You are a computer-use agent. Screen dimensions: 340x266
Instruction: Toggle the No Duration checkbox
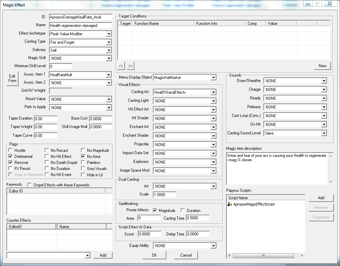(x=47, y=169)
